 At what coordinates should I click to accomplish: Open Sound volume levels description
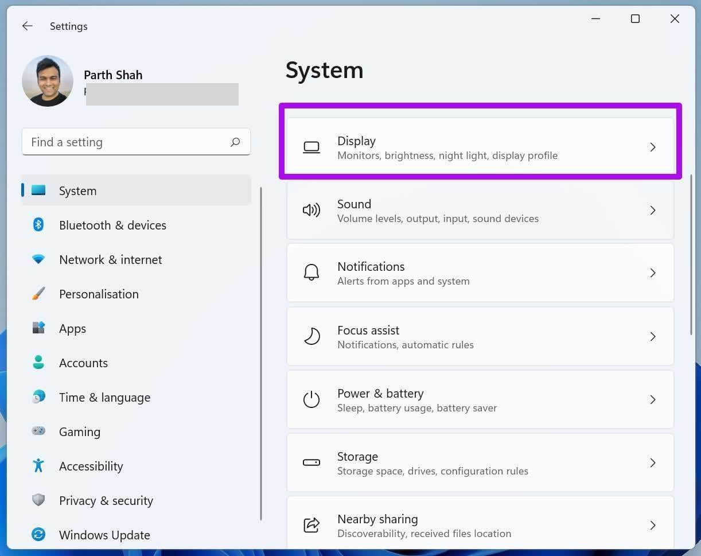(438, 219)
